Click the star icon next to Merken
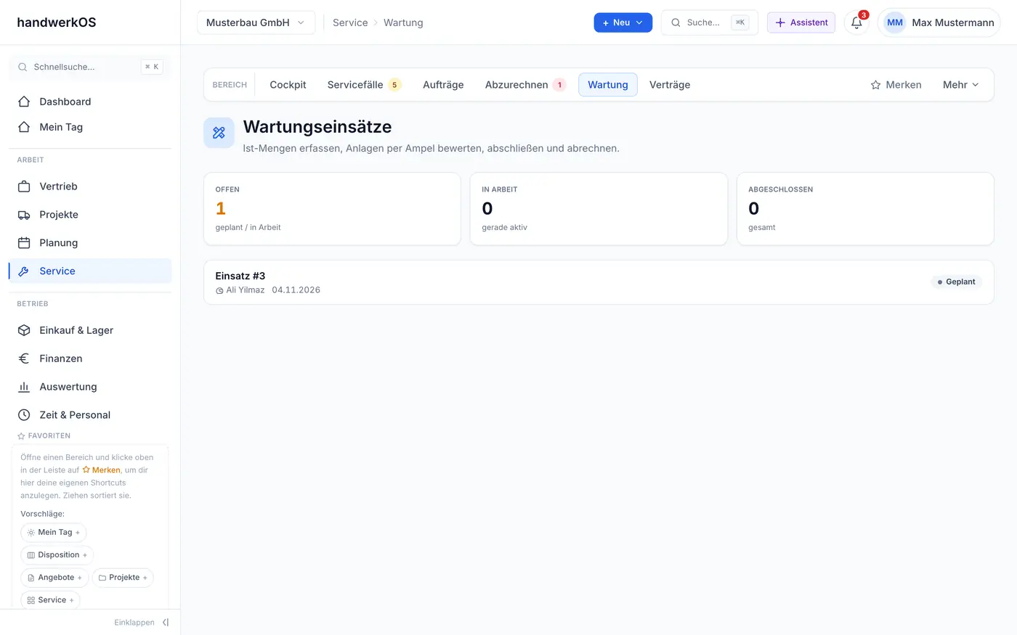 [x=875, y=85]
